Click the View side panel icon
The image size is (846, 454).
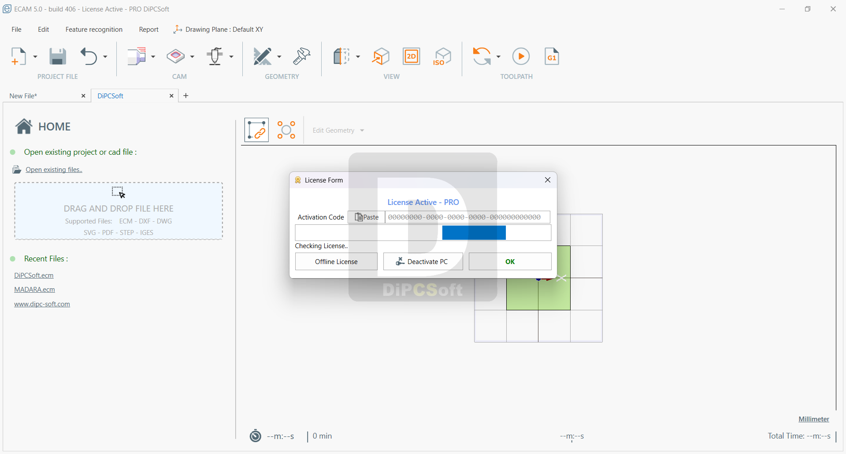pos(341,56)
